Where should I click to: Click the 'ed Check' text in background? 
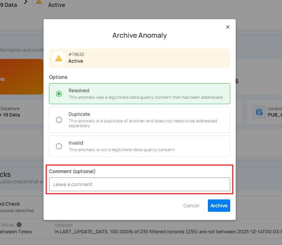[10, 204]
